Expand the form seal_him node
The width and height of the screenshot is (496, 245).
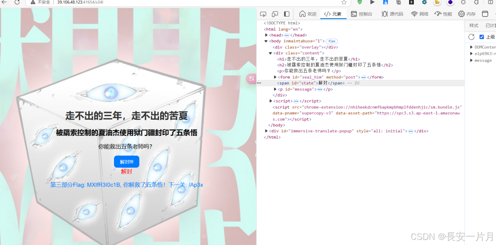point(275,77)
